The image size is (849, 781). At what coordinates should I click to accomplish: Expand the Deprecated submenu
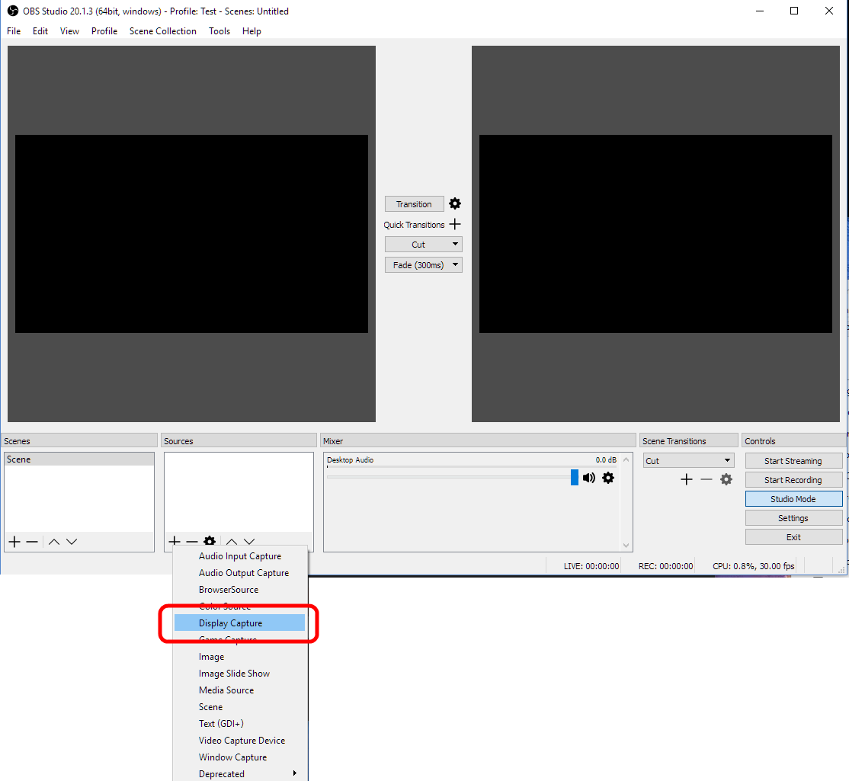(241, 773)
